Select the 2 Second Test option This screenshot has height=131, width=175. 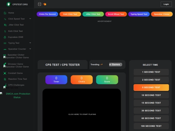(x=151, y=80)
